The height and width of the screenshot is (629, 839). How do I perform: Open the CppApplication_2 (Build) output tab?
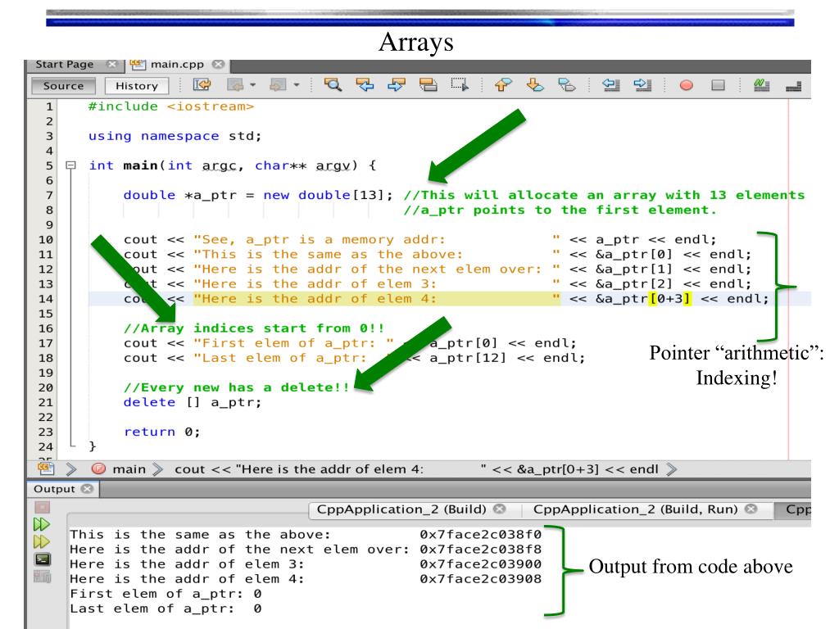pyautogui.click(x=401, y=509)
